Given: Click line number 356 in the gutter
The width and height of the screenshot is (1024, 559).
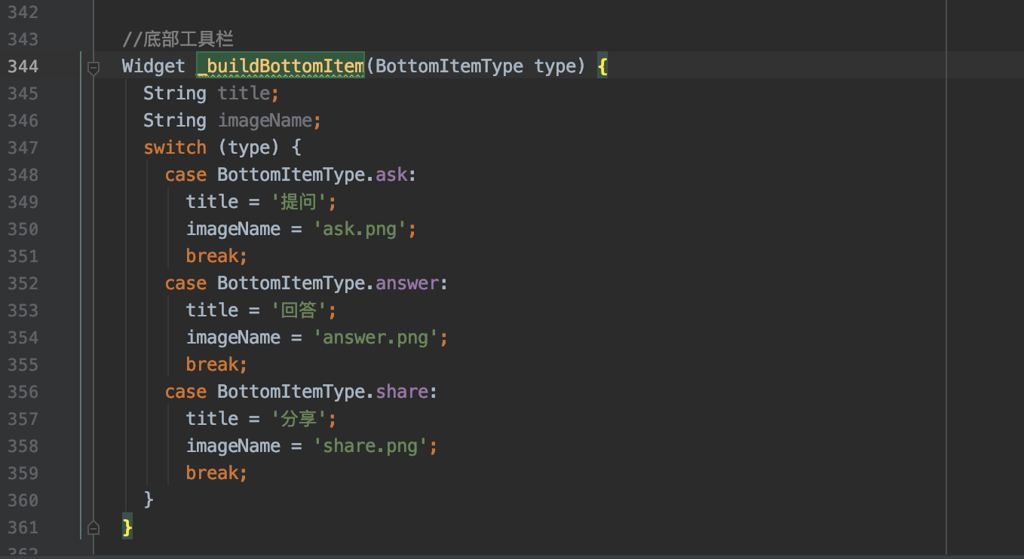Looking at the screenshot, I should tap(23, 392).
